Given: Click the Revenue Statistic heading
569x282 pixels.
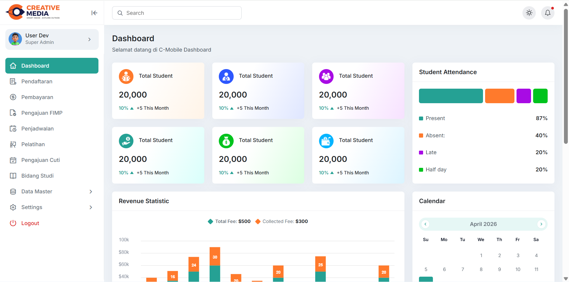Looking at the screenshot, I should coord(144,201).
